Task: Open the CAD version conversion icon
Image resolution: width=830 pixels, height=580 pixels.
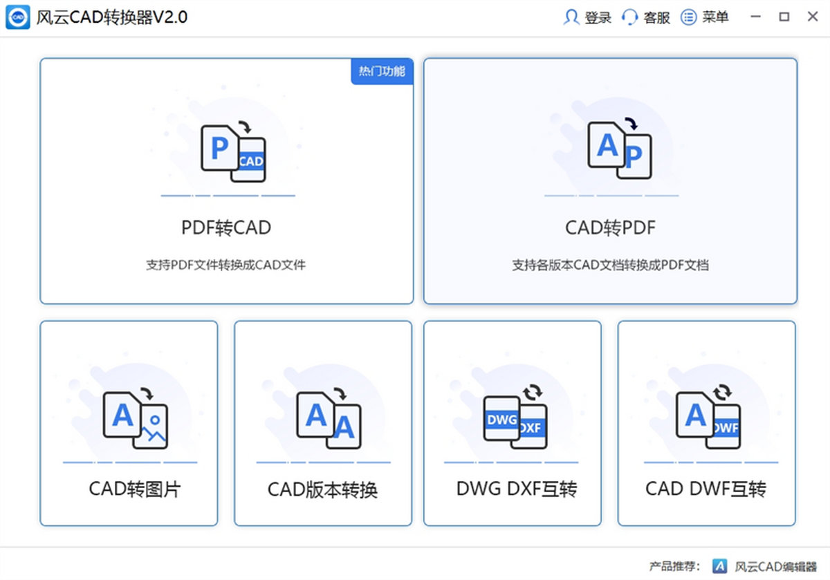Action: (329, 417)
